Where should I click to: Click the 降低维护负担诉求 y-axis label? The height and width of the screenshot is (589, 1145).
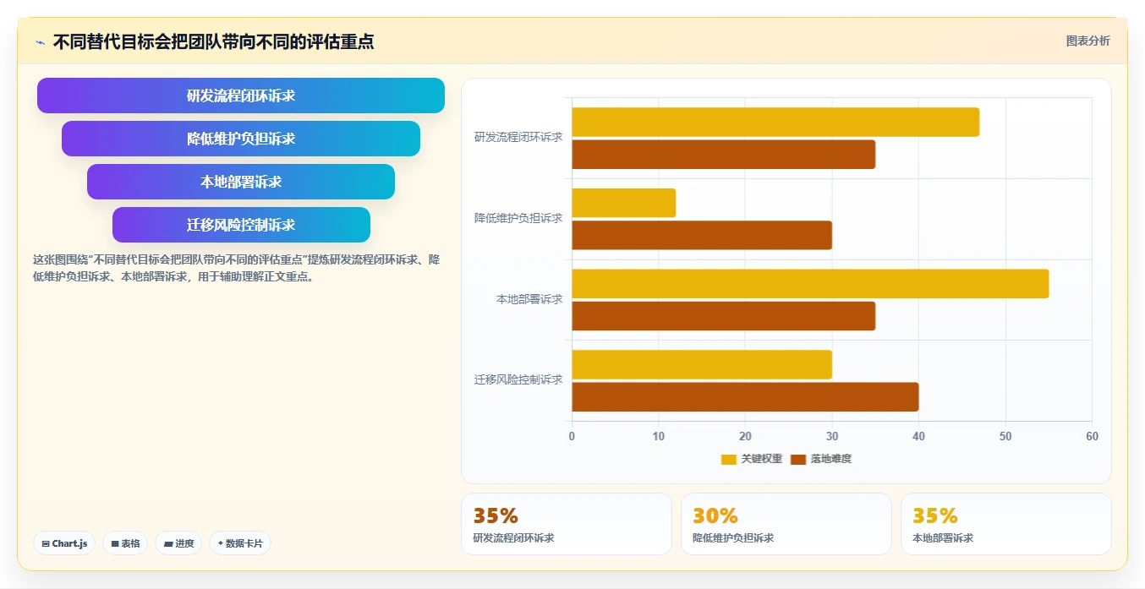[x=518, y=218]
